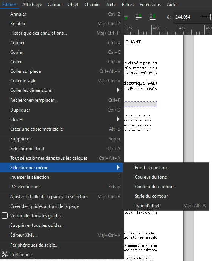This screenshot has height=261, width=212.
Task: Open Éditeur XML
Action: click(62, 235)
